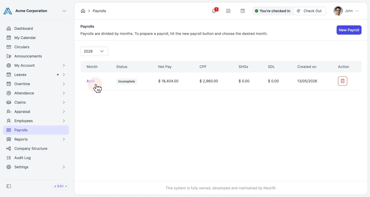Image resolution: width=370 pixels, height=197 pixels.
Task: Click the Overtime sidebar icon
Action: pos(9,84)
